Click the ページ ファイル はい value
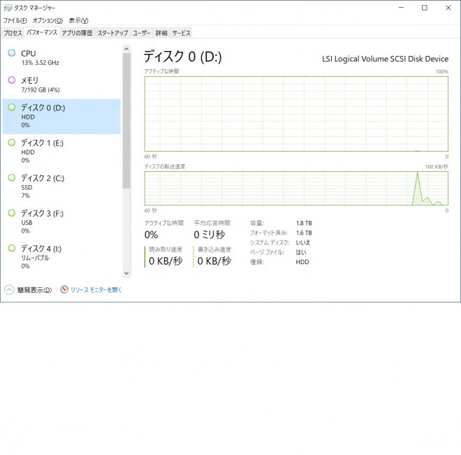Viewport: 461px width, 455px height. 301,252
